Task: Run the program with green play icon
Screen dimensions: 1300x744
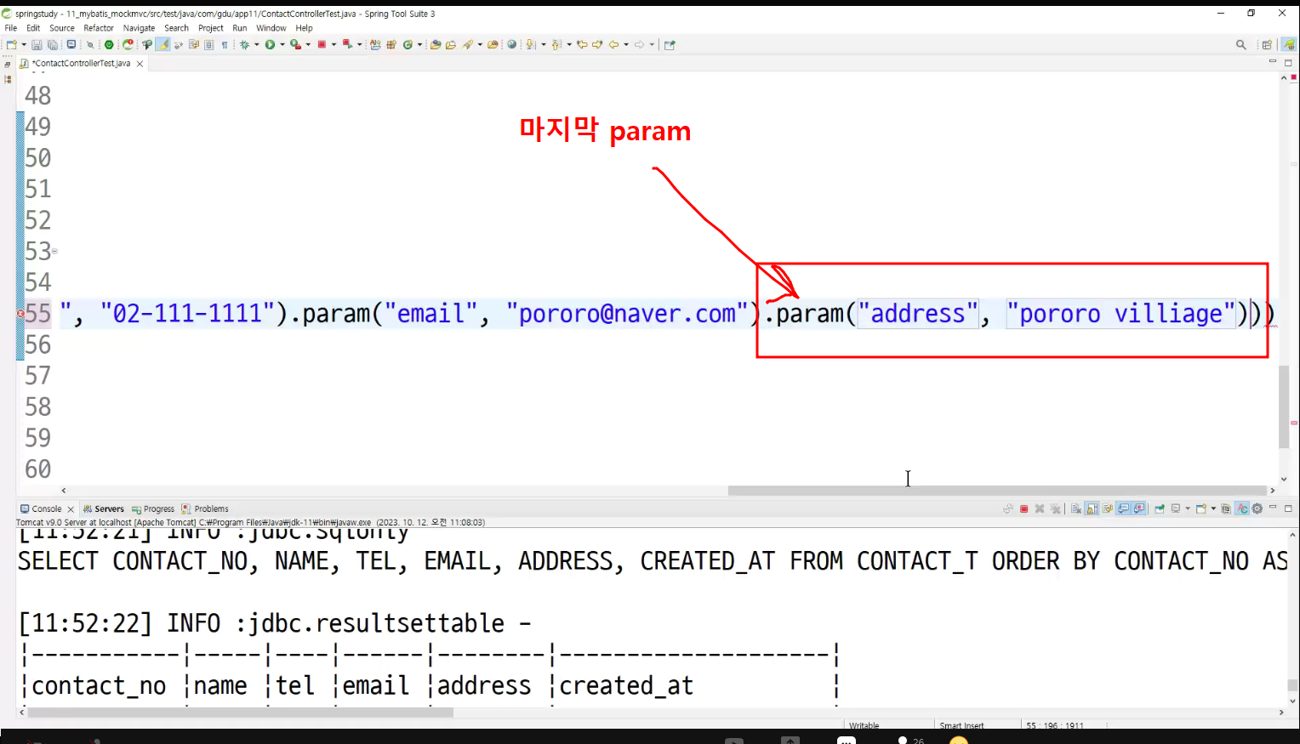Action: (270, 44)
